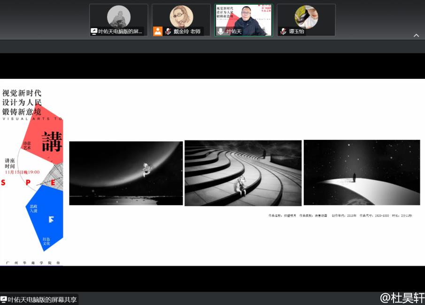This screenshot has height=305, width=425.
Task: Click the muted microphone icon for 戴金玲 老师
Action: [168, 31]
